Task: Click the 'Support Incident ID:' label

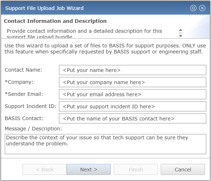Action: 31,106
